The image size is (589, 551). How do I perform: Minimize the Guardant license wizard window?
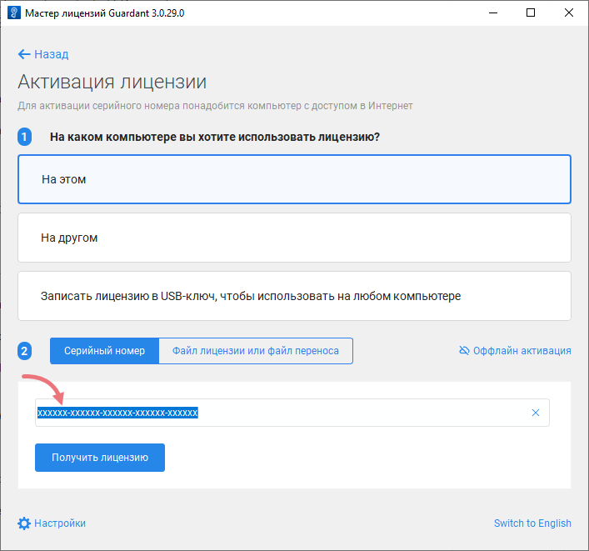point(493,13)
